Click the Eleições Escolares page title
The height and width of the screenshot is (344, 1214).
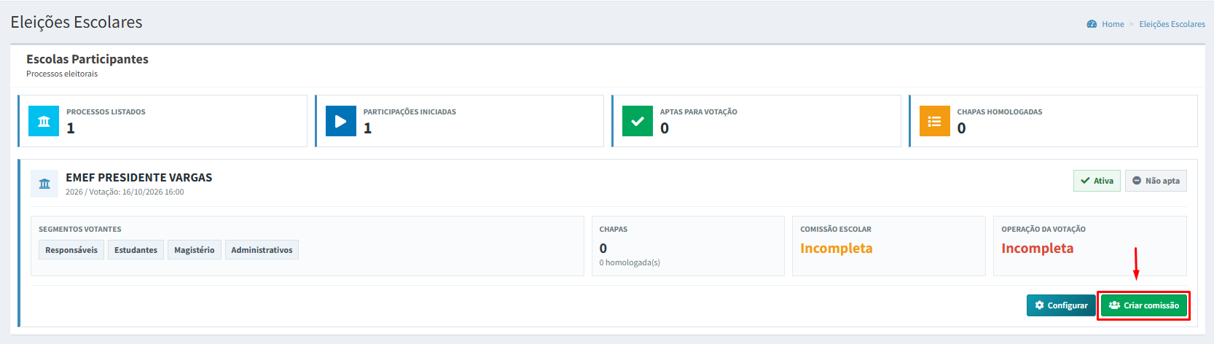[77, 23]
